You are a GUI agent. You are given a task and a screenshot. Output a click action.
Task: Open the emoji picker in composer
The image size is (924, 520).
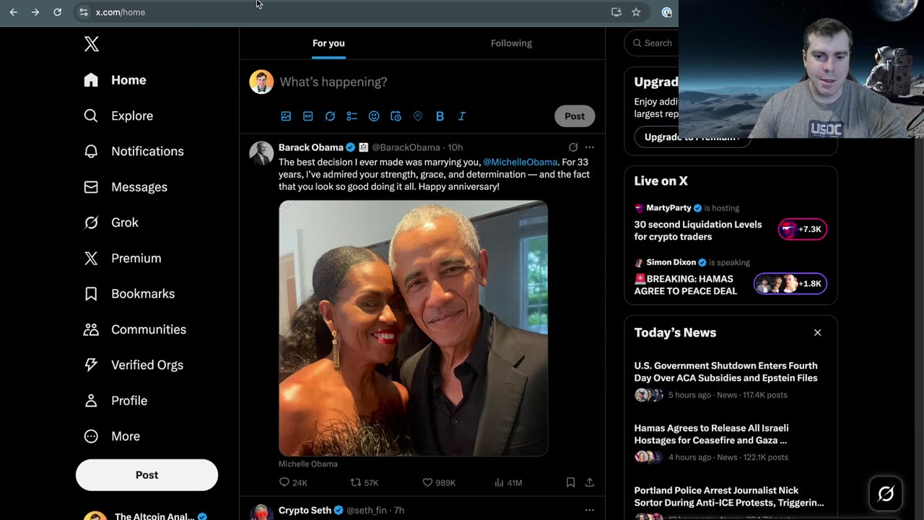[x=374, y=116]
